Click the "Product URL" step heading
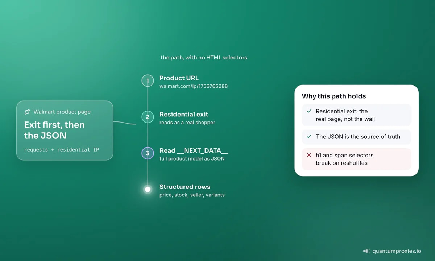Viewport: 435px width, 261px height. 179,78
